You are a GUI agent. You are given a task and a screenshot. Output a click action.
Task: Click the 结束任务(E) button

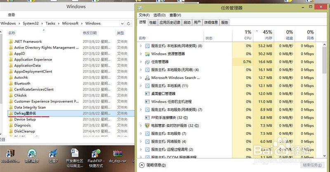pyautogui.click(x=312, y=165)
